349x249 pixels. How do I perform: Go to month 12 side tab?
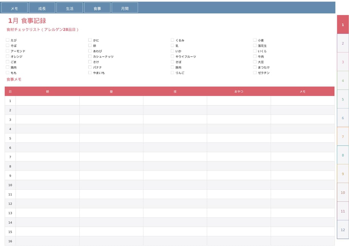point(343,230)
